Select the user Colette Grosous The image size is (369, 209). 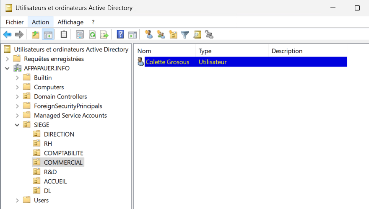point(167,62)
